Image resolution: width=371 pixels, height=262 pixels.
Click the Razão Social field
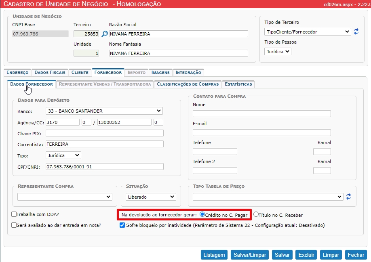[178, 34]
